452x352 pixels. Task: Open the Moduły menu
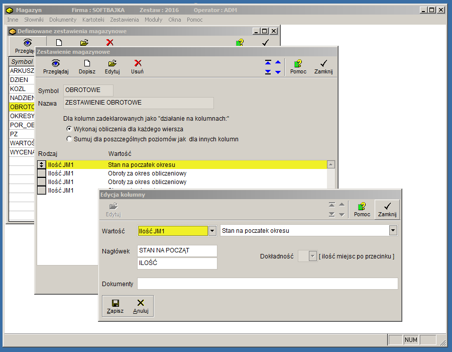pos(153,20)
